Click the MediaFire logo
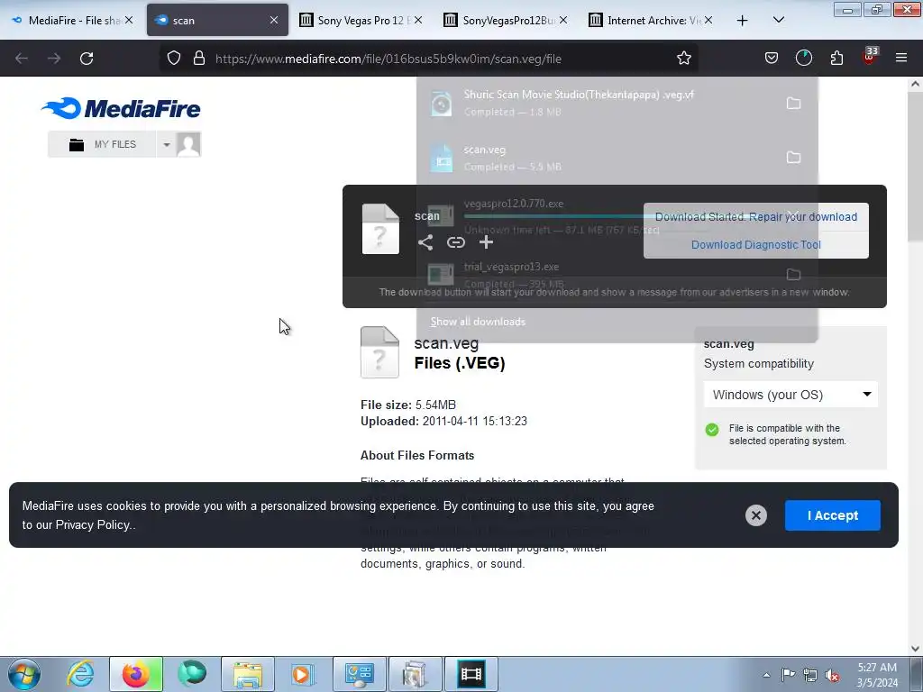Viewport: 923px width, 692px height. 121,108
